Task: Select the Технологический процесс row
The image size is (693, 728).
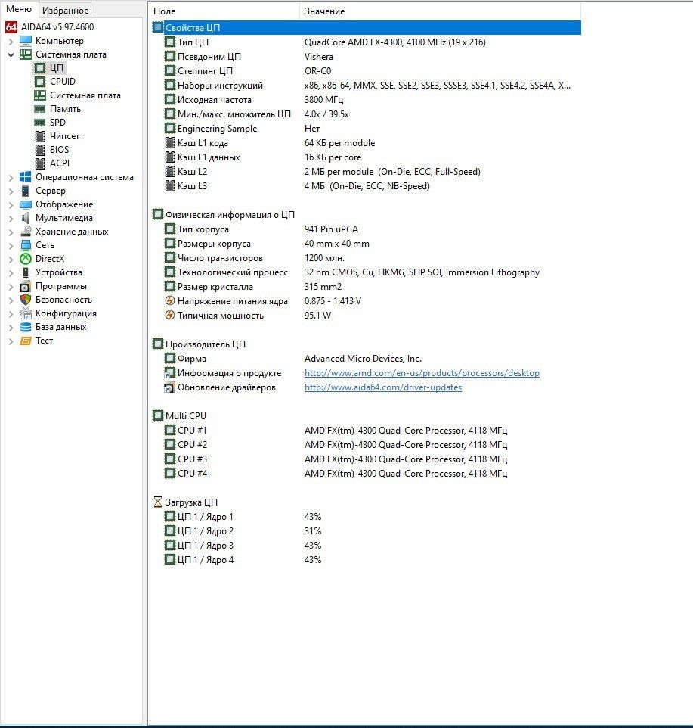Action: 367,272
